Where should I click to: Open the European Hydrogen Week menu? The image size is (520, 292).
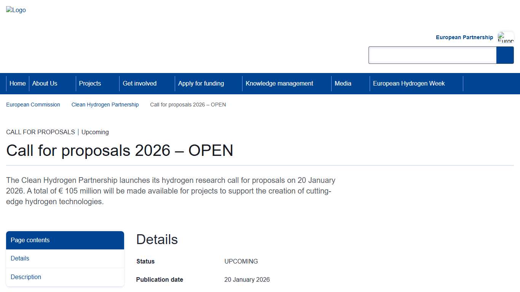[408, 83]
